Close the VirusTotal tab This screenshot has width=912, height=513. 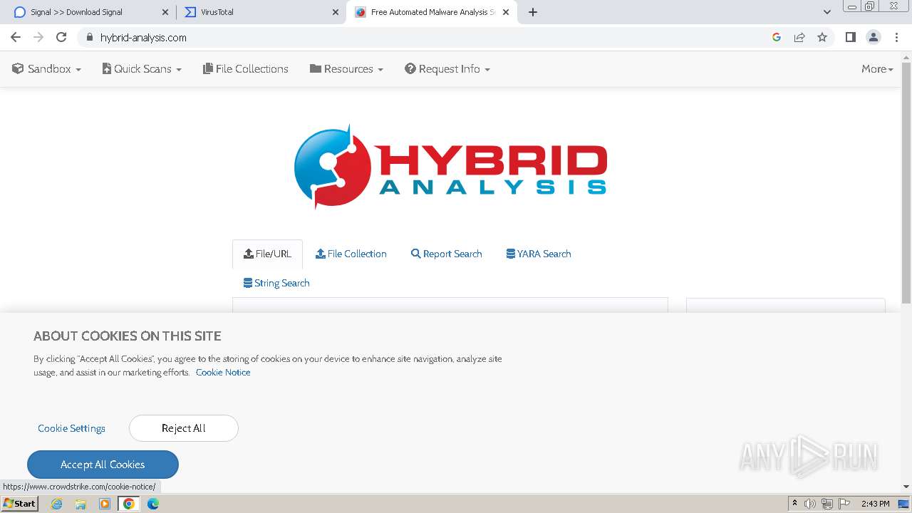[336, 12]
